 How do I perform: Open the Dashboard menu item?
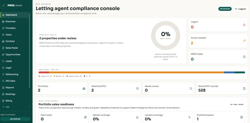[15, 15]
